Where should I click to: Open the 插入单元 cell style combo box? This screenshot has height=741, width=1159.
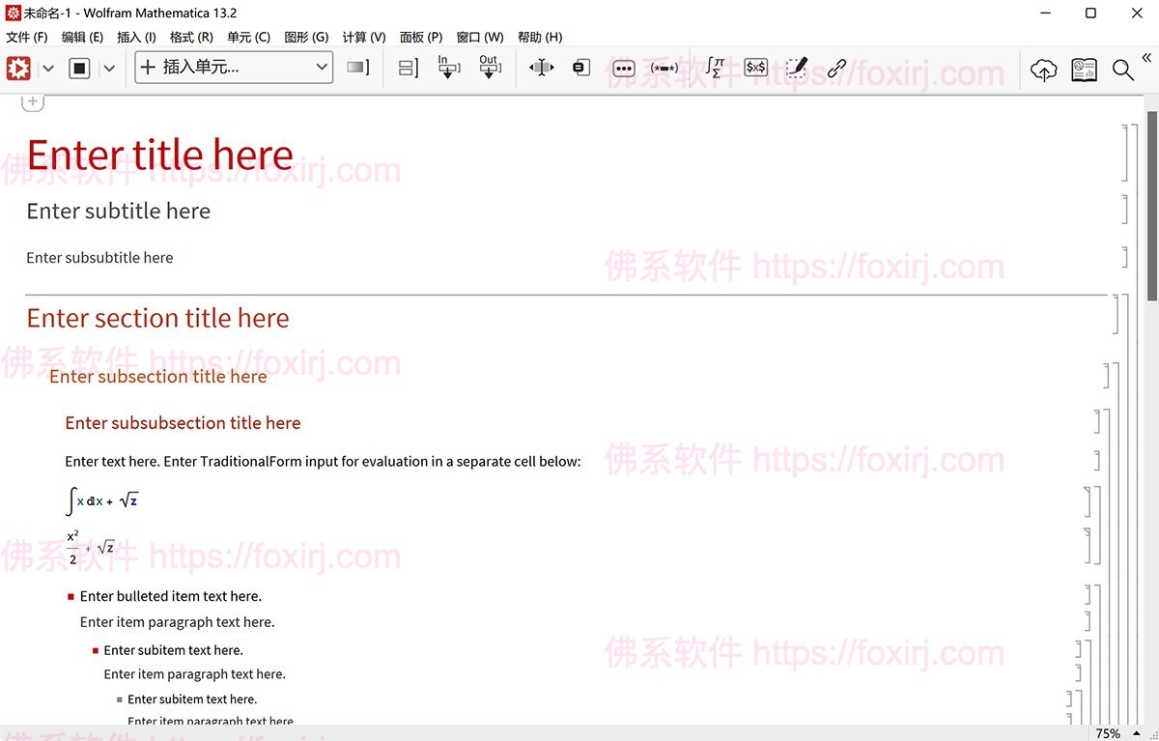tap(234, 68)
